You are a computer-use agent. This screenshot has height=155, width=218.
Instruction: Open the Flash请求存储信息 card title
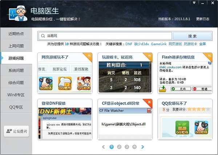(178, 57)
